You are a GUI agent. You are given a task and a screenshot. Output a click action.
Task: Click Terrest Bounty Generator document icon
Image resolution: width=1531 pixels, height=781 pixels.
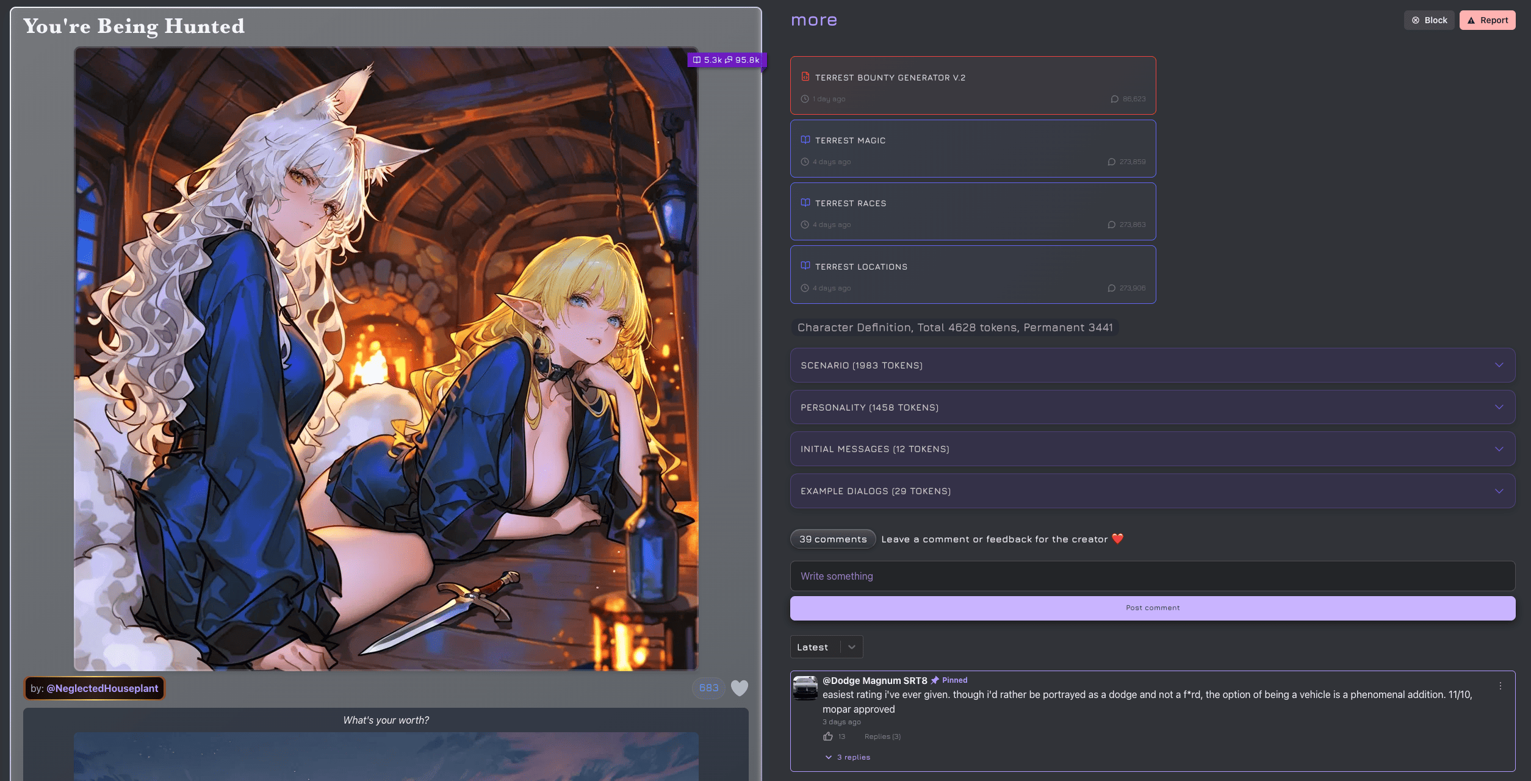pos(805,77)
